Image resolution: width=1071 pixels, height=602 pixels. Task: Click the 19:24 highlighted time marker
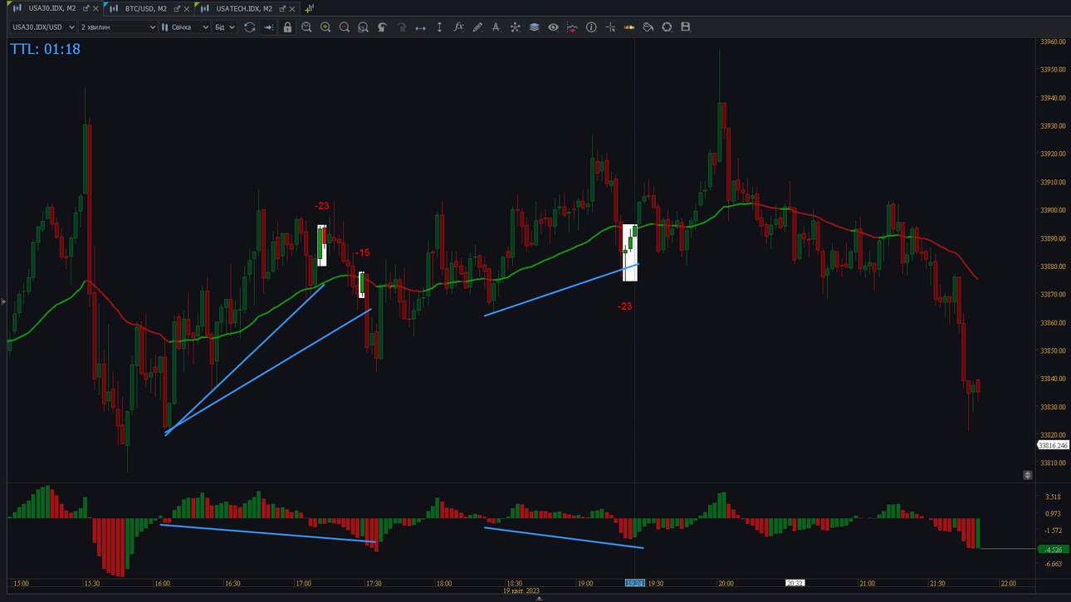(x=634, y=584)
